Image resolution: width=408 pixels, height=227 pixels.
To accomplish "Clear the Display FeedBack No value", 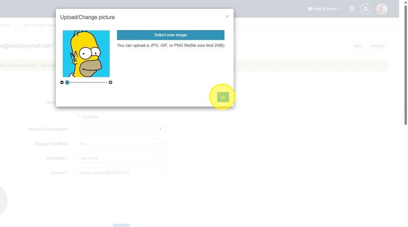I will (x=154, y=144).
